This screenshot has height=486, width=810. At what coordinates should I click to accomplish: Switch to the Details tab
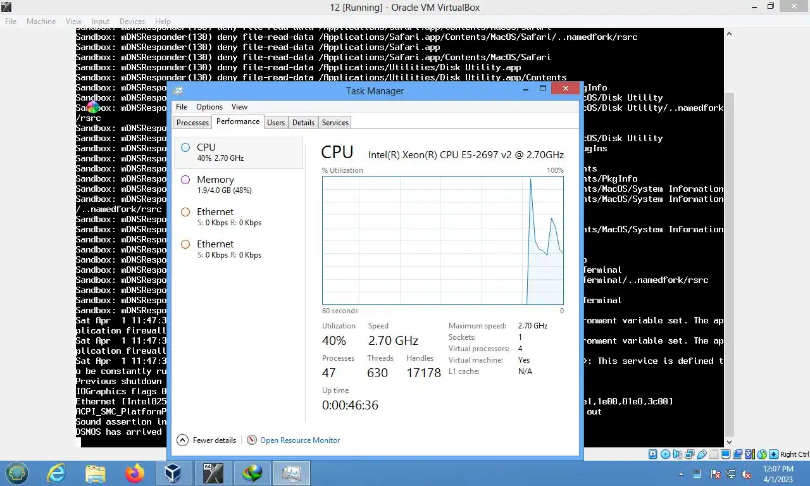pos(303,123)
